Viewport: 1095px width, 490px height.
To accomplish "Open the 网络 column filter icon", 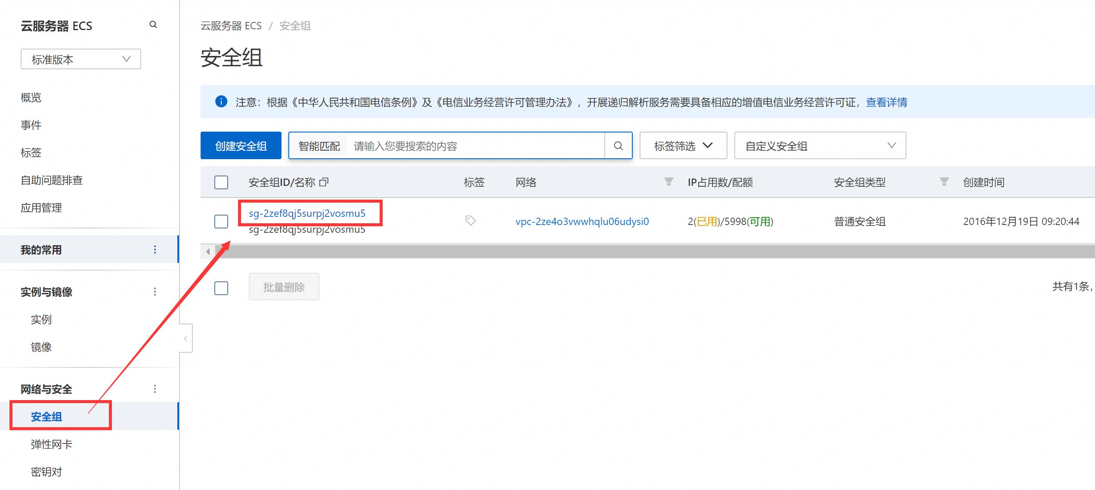I will point(668,182).
